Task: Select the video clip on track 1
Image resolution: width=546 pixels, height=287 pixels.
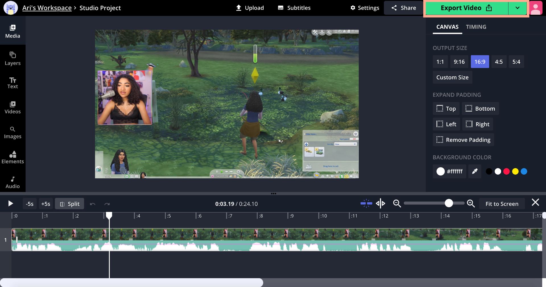Action: (277, 239)
